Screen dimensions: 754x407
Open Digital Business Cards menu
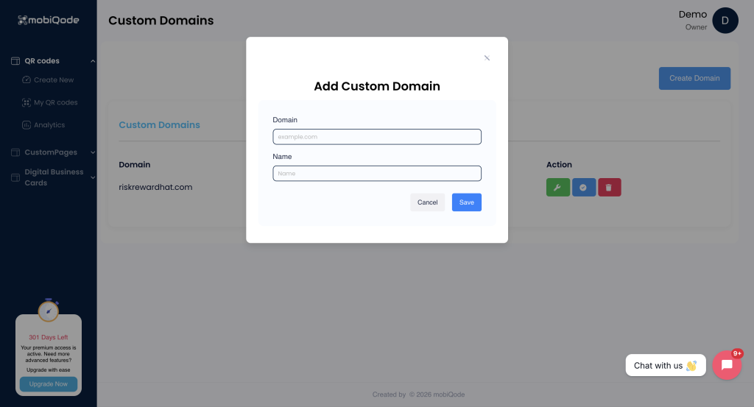coord(54,177)
